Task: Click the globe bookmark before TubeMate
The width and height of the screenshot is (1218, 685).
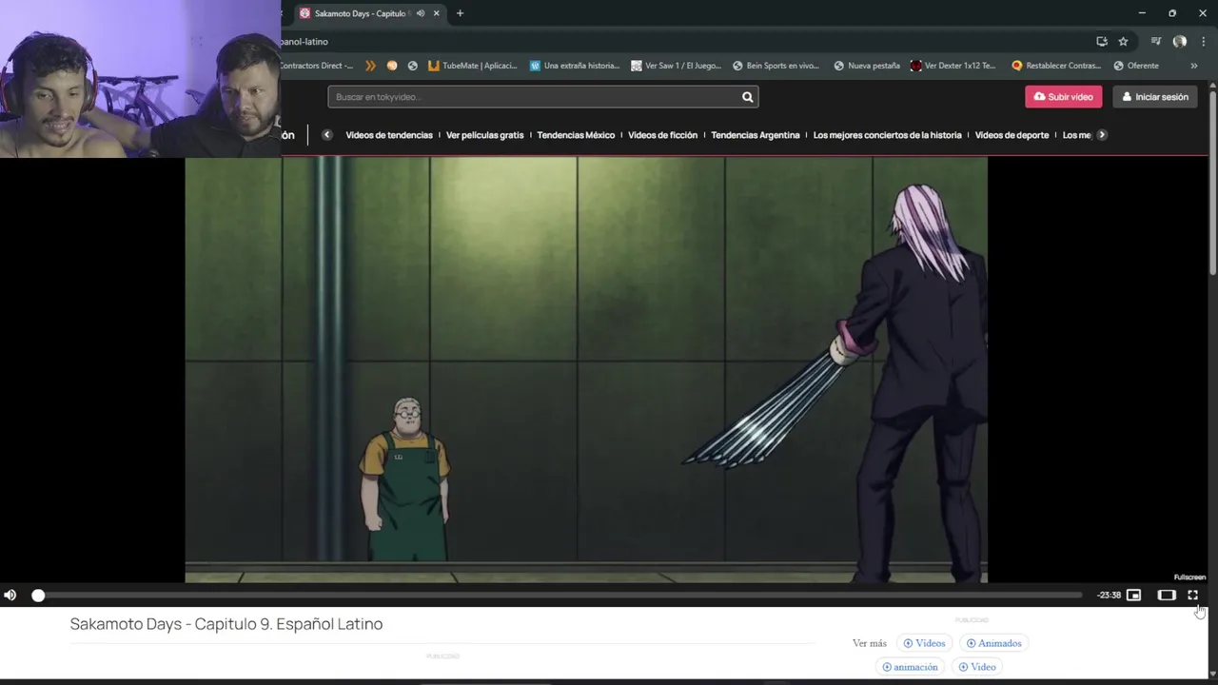Action: 412,66
